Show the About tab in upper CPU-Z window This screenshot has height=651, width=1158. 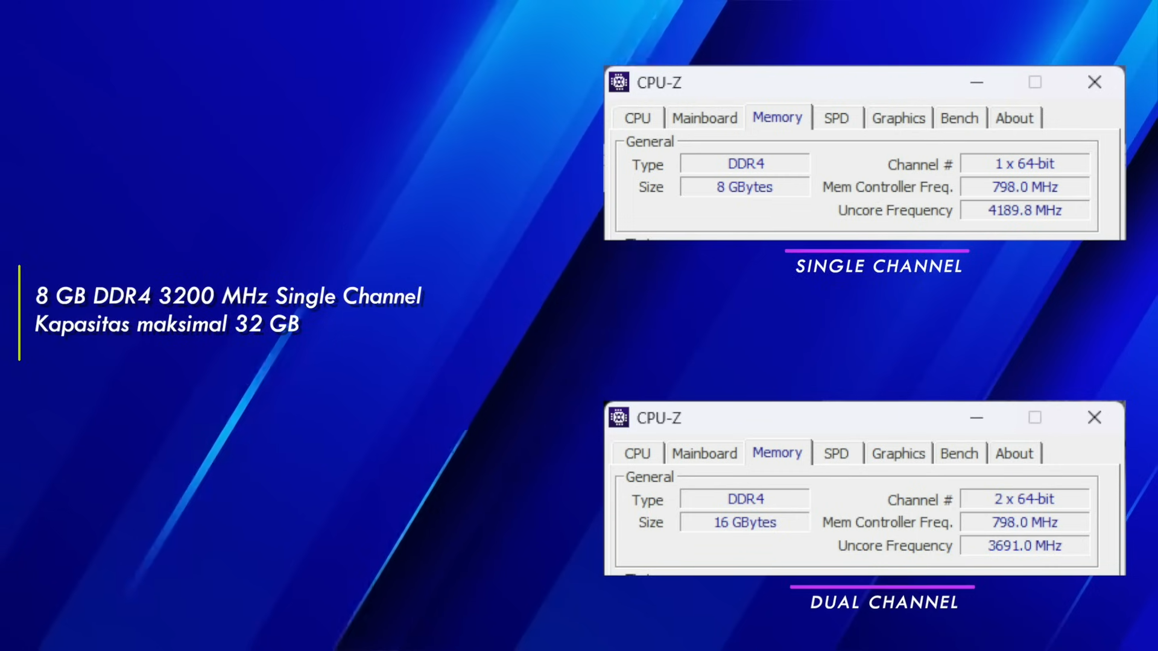(1014, 118)
